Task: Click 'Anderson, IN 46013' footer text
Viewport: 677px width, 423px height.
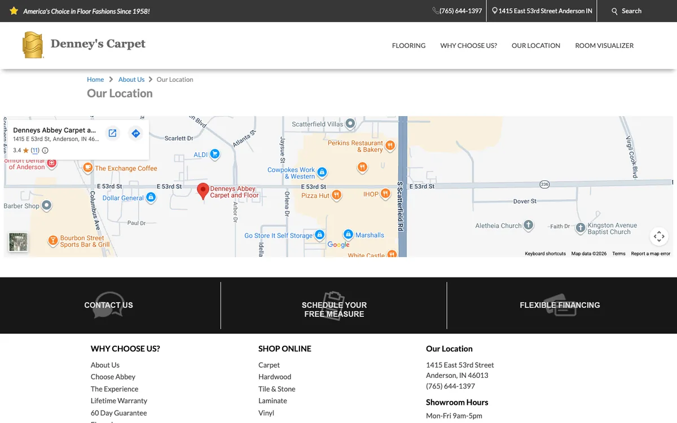Action: point(457,376)
